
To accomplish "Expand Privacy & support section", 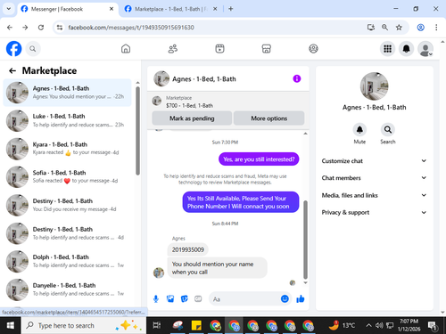I will pyautogui.click(x=374, y=212).
